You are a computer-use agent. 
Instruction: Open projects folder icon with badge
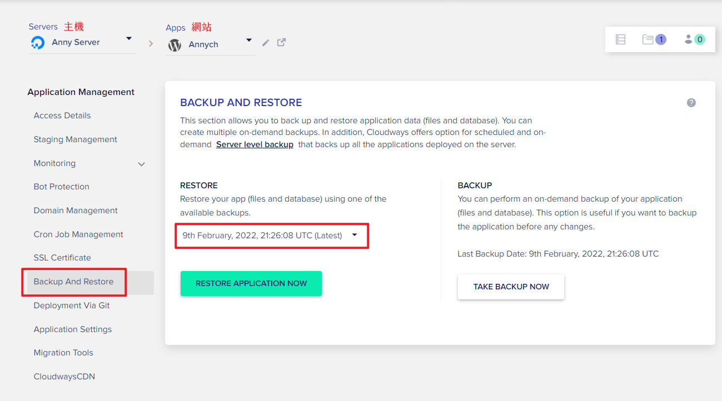tap(654, 39)
